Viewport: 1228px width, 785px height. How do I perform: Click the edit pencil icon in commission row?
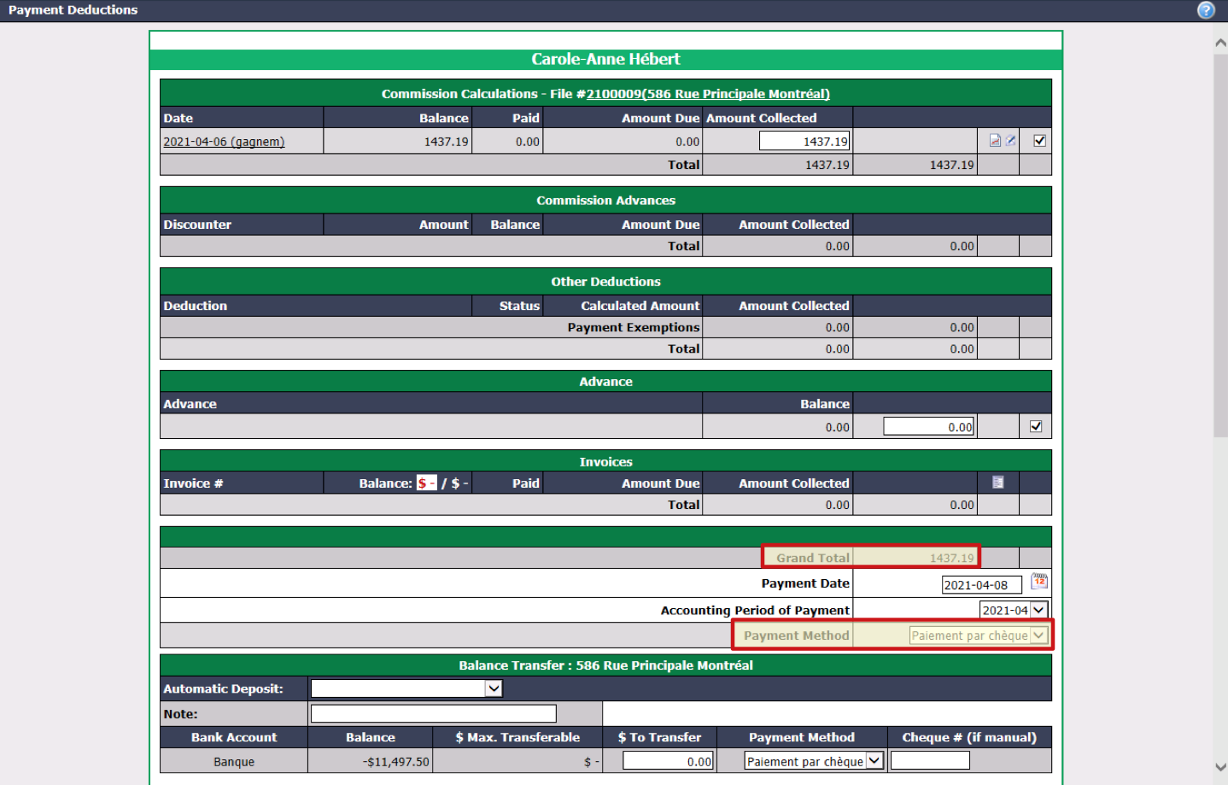[x=1010, y=141]
